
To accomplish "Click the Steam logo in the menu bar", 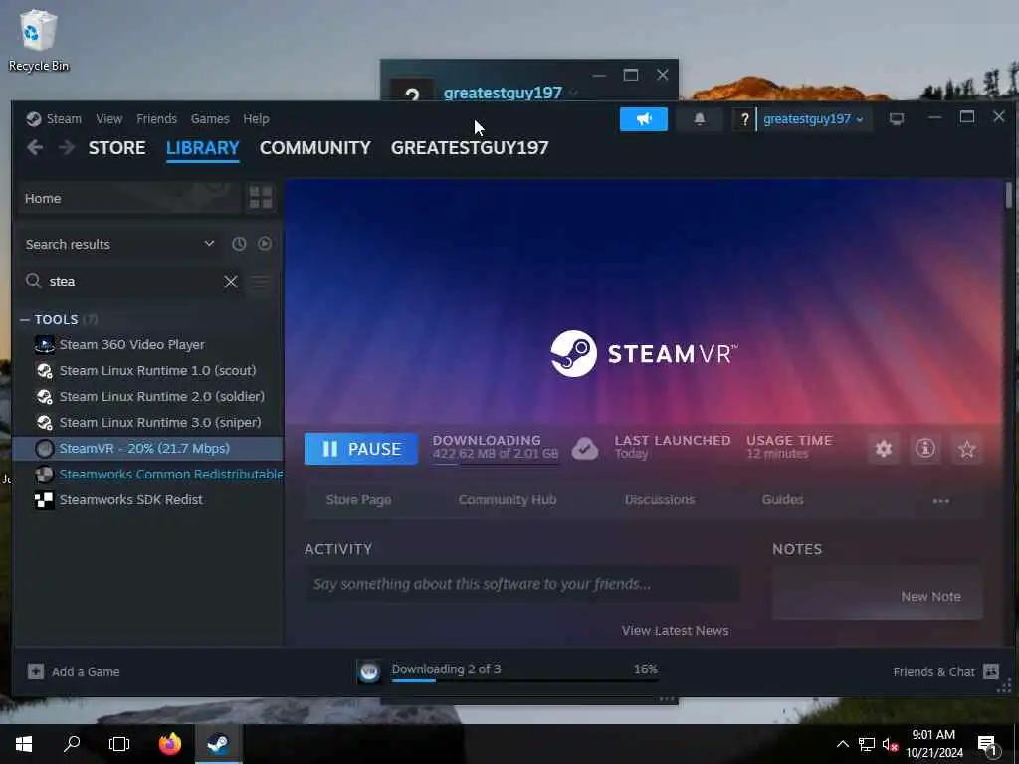I will click(x=34, y=119).
